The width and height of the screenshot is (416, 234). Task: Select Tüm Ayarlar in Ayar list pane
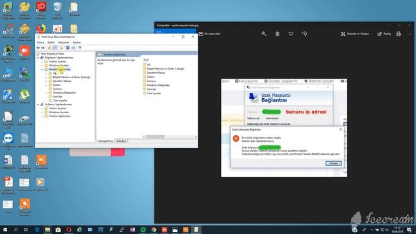pyautogui.click(x=152, y=94)
